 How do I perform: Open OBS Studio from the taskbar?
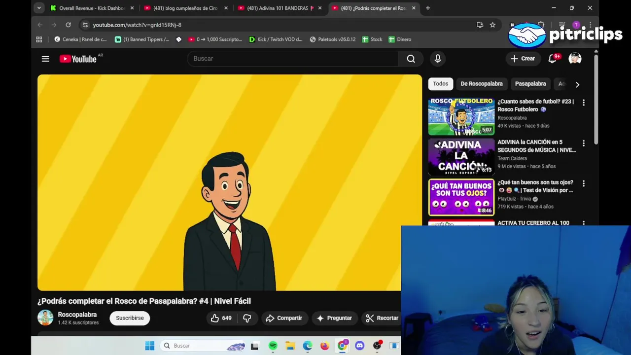click(x=377, y=346)
